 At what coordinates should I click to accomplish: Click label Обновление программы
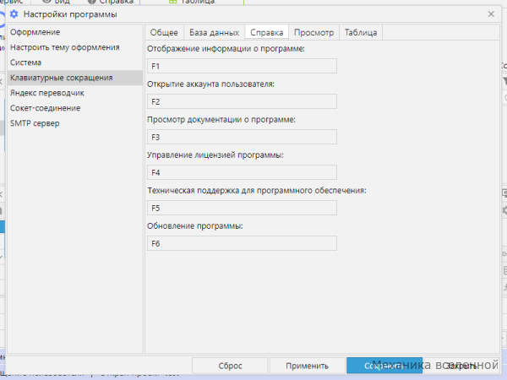195,225
